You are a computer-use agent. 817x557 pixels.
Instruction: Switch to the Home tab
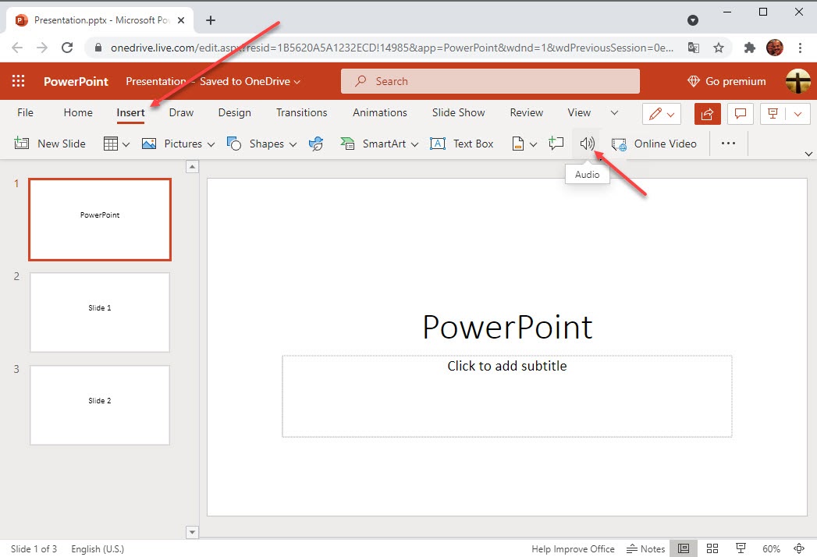tap(77, 112)
